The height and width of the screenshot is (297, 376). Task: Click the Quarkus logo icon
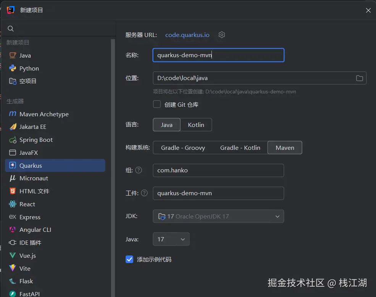[x=13, y=165]
